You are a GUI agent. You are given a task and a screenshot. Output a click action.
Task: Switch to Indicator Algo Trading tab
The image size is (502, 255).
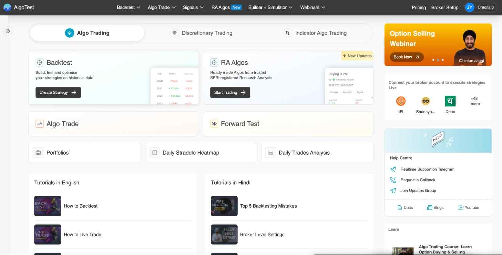(x=315, y=33)
